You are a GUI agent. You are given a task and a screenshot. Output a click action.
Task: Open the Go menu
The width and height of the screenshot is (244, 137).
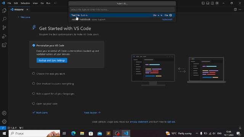[42, 3]
